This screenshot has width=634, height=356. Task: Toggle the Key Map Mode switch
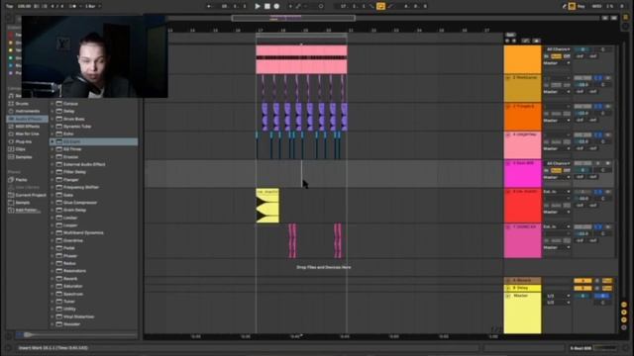point(581,6)
